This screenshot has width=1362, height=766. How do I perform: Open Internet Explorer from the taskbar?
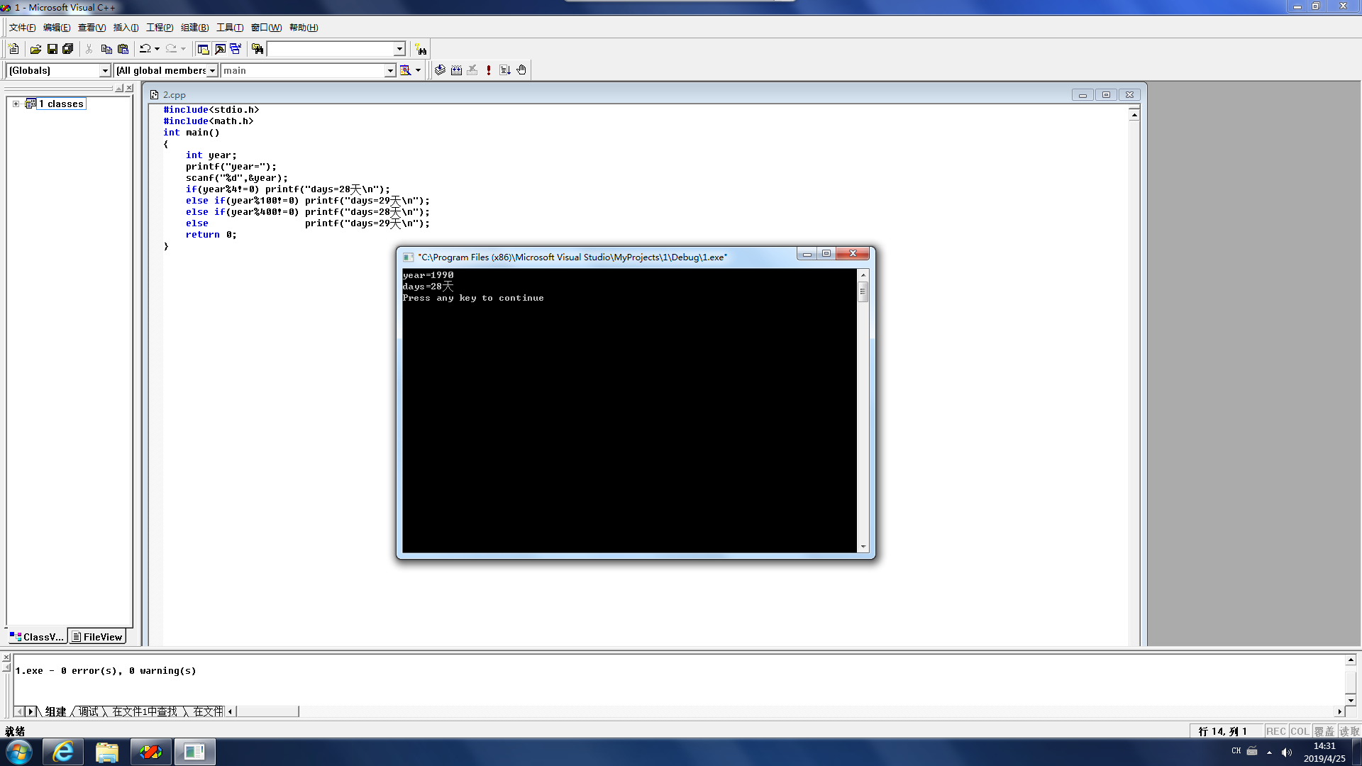(x=63, y=752)
